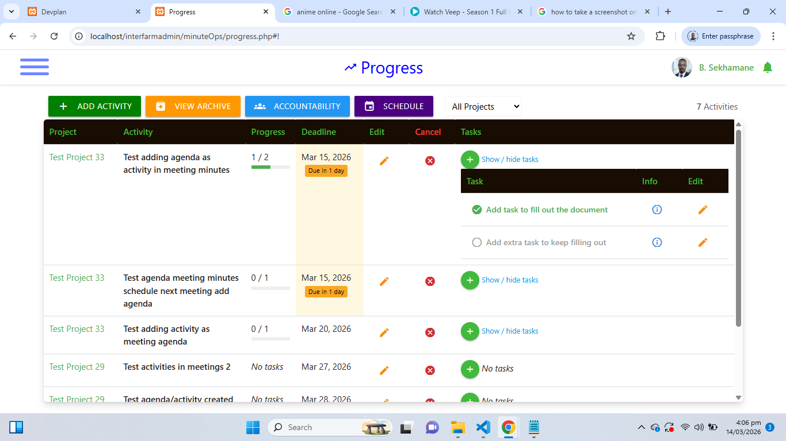The height and width of the screenshot is (441, 786).
Task: View site information icon in address bar
Action: pos(79,36)
